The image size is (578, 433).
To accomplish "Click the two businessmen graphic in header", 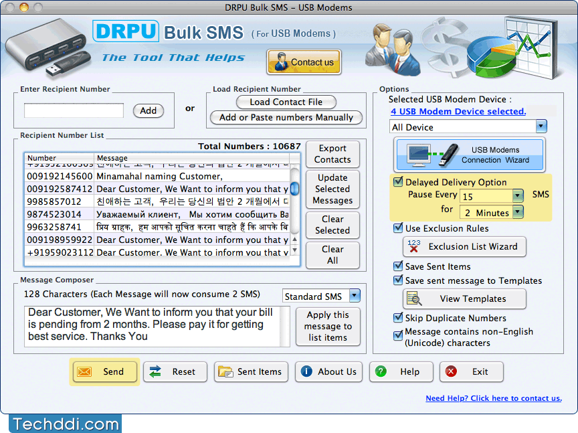I will coord(393,50).
